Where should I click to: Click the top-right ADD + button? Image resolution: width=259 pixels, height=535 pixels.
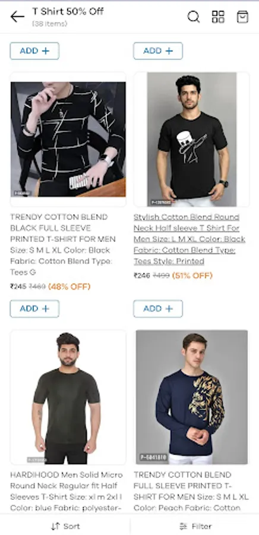point(158,51)
